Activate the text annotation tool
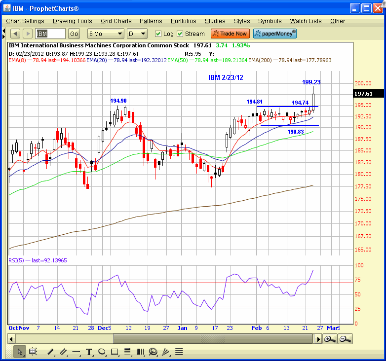Screen dimensions: 386x361 [x=89, y=352]
